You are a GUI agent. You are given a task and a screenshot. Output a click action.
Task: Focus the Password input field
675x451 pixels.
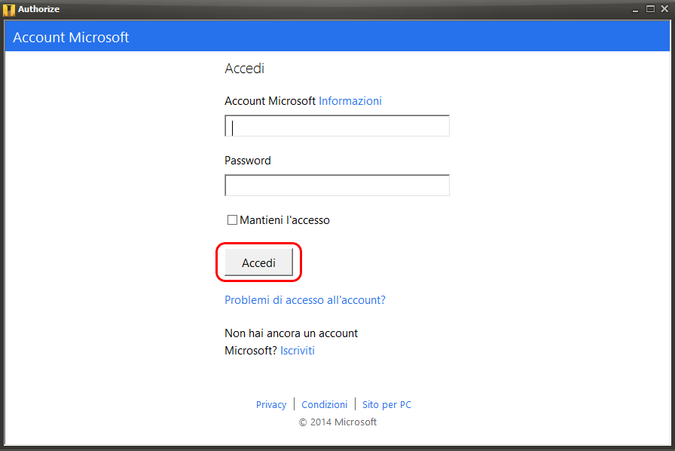click(337, 185)
